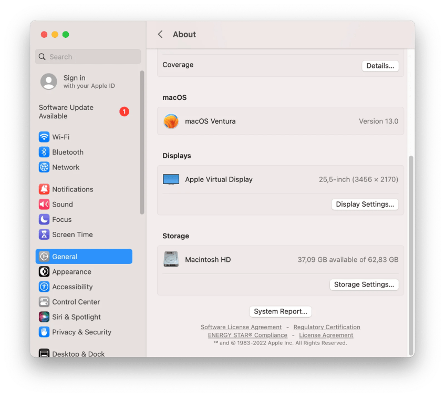The width and height of the screenshot is (445, 397).
Task: Click the Control Center icon
Action: [44, 302]
